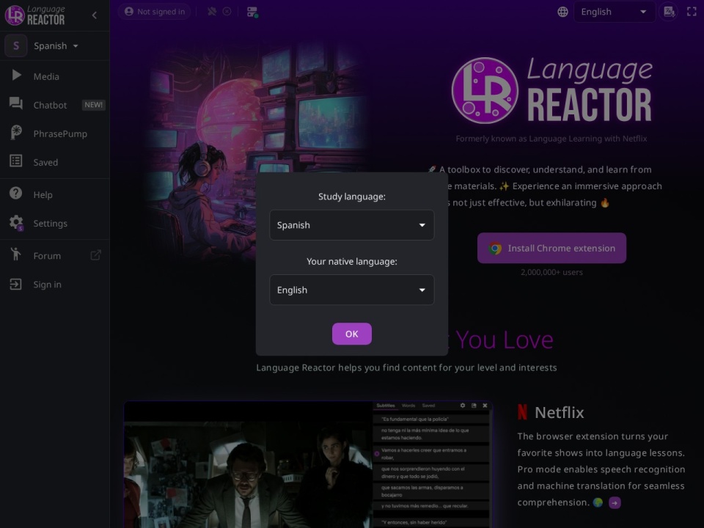Select the Saved tab in the Netflix preview
Screen dimensions: 704x528
coord(428,406)
